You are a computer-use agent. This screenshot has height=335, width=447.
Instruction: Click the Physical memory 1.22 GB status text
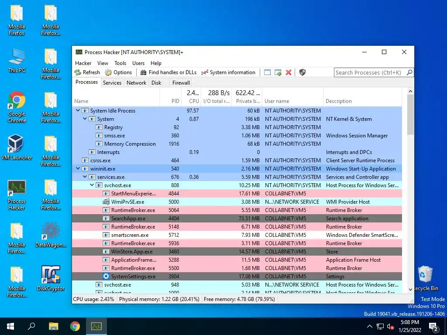click(x=159, y=299)
